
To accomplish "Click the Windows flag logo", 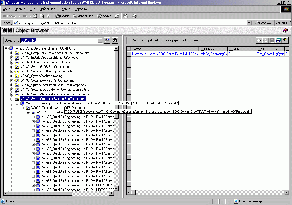I will tap(286, 9).
